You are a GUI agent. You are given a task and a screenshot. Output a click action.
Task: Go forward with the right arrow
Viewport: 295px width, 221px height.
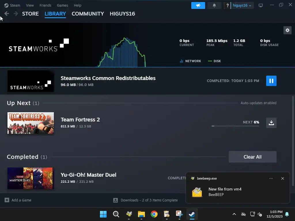(x=16, y=14)
